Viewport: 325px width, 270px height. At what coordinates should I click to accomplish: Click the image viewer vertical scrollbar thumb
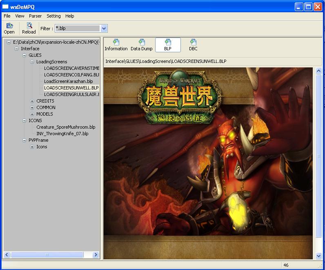click(x=318, y=156)
